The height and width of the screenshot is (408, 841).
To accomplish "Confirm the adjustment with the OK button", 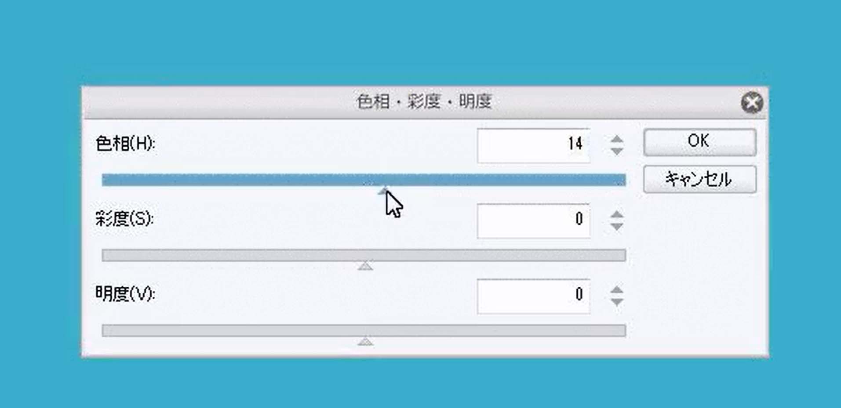I will point(699,142).
